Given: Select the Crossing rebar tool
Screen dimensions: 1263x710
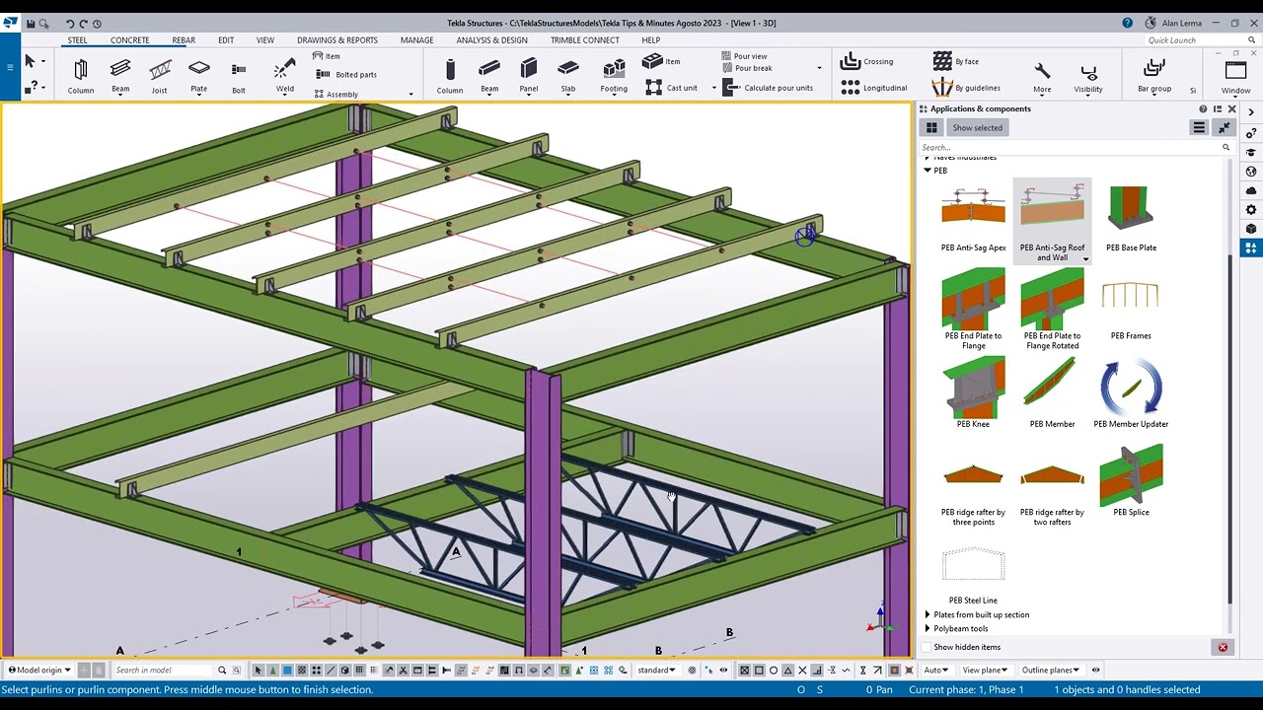Looking at the screenshot, I should 867,61.
